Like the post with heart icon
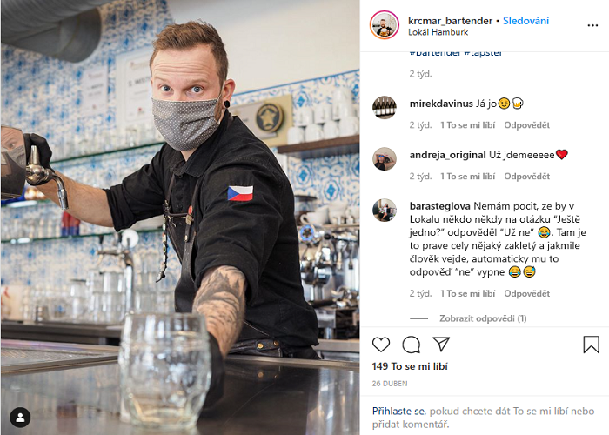 click(x=381, y=345)
